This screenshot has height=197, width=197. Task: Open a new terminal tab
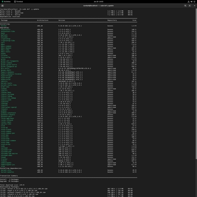point(2,6)
